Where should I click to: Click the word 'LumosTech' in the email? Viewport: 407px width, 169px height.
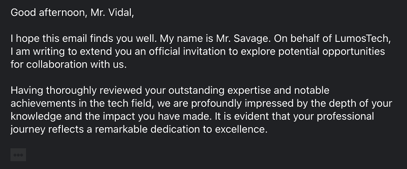pyautogui.click(x=363, y=38)
